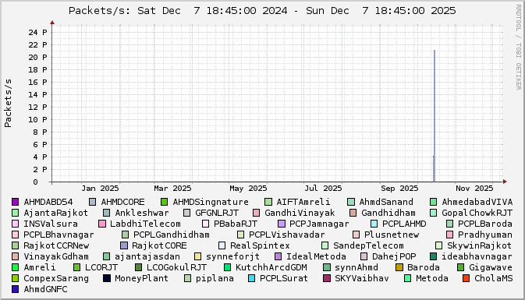Image resolution: width=525 pixels, height=300 pixels.
Task: Click the RealSpintex legend label
Action: click(x=260, y=245)
